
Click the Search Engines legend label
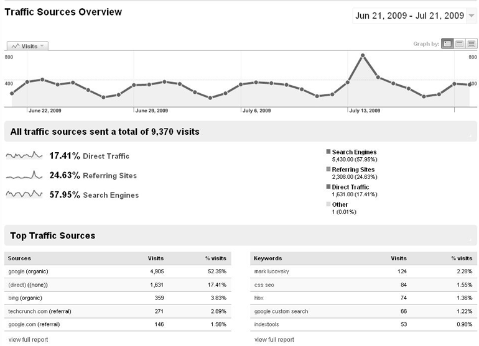point(355,152)
